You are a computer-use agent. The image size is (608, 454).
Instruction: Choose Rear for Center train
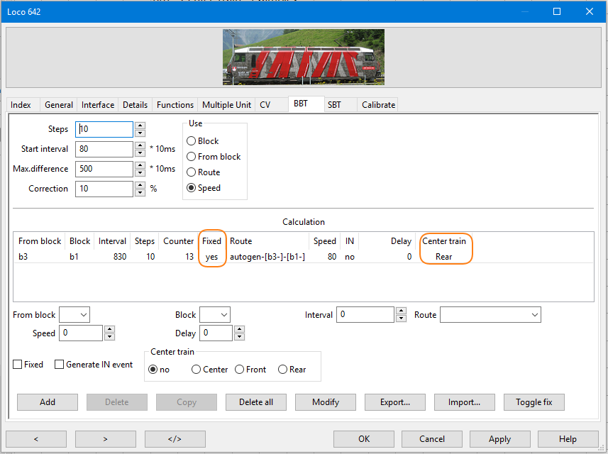pyautogui.click(x=283, y=370)
